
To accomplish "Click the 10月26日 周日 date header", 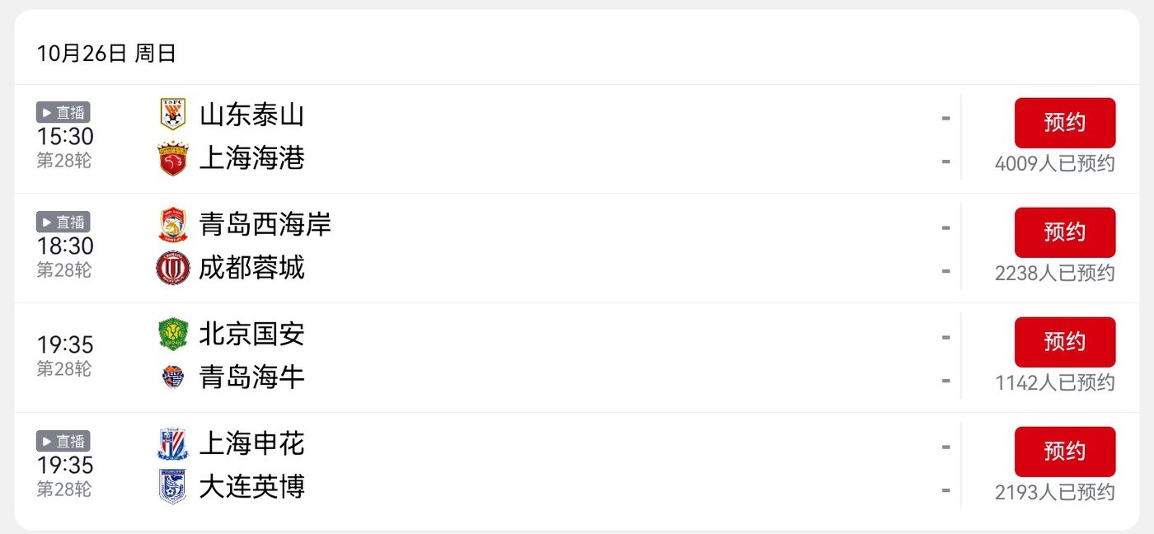I will tap(106, 54).
